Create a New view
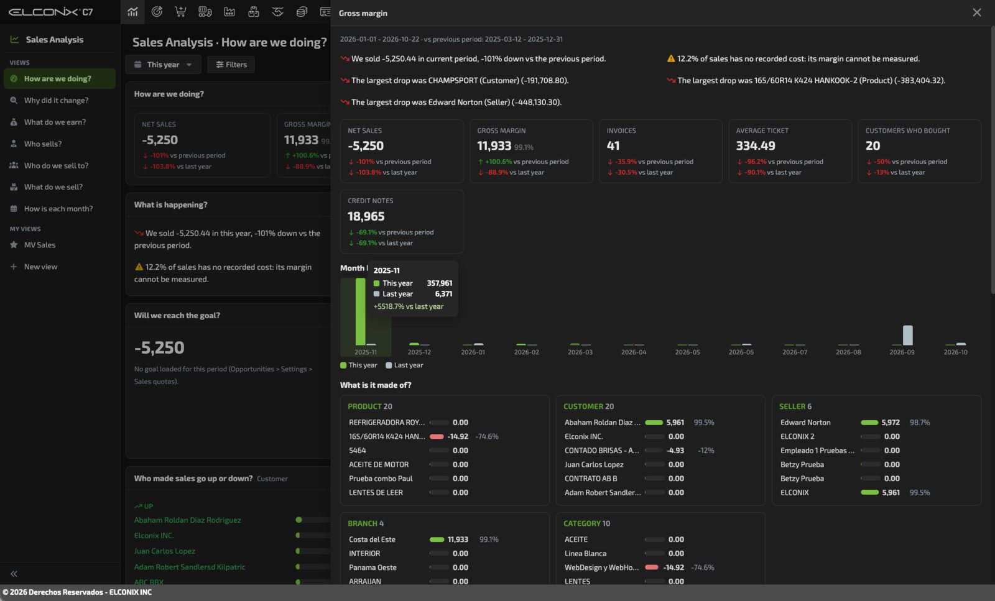Screen dimensions: 995x601 click(60, 267)
